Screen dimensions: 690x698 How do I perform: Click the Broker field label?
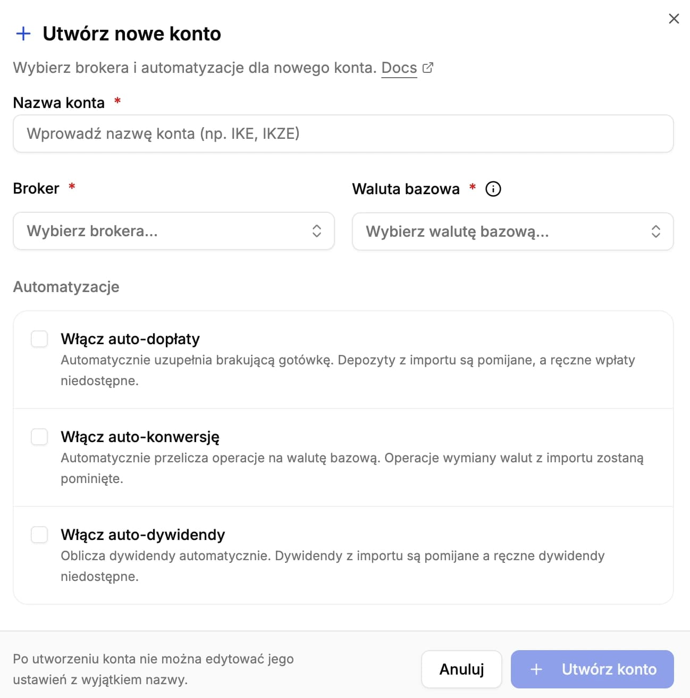36,188
